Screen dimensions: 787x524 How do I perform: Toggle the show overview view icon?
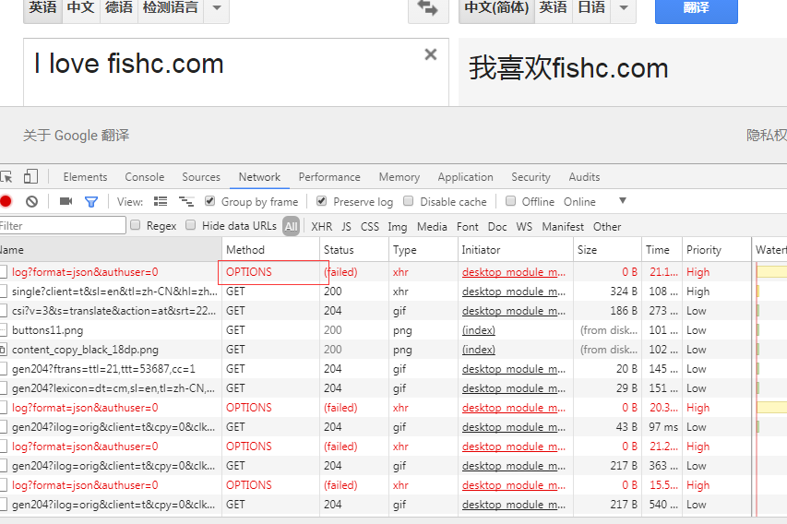pyautogui.click(x=186, y=201)
